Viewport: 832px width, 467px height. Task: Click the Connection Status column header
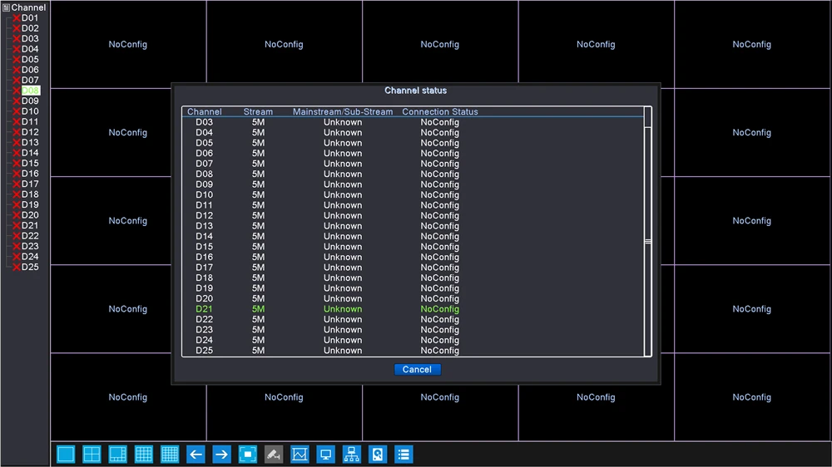coord(440,112)
